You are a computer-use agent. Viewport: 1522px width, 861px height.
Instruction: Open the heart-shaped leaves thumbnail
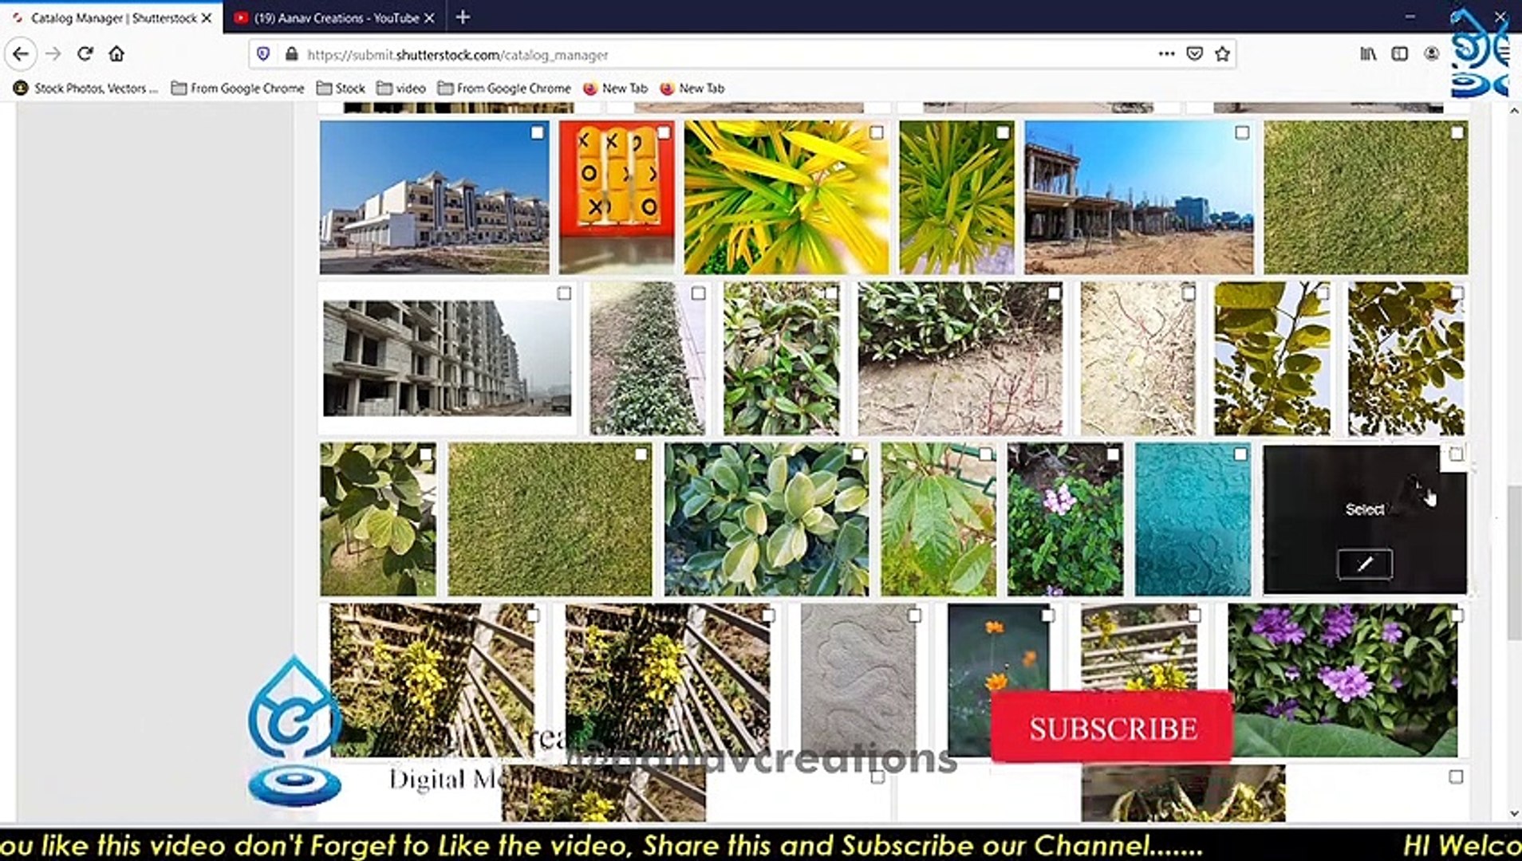(x=378, y=519)
